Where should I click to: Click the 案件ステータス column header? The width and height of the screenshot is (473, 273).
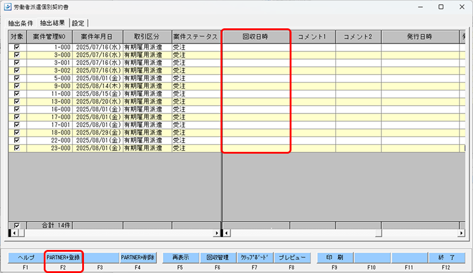coord(196,37)
